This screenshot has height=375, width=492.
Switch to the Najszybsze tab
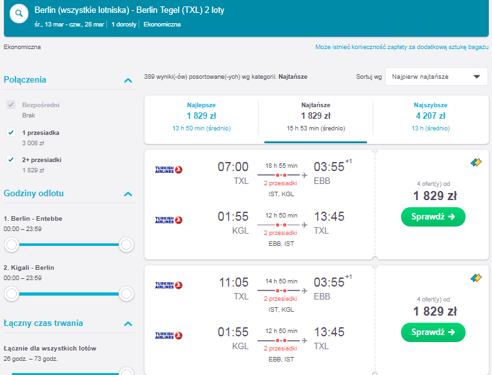(x=431, y=117)
